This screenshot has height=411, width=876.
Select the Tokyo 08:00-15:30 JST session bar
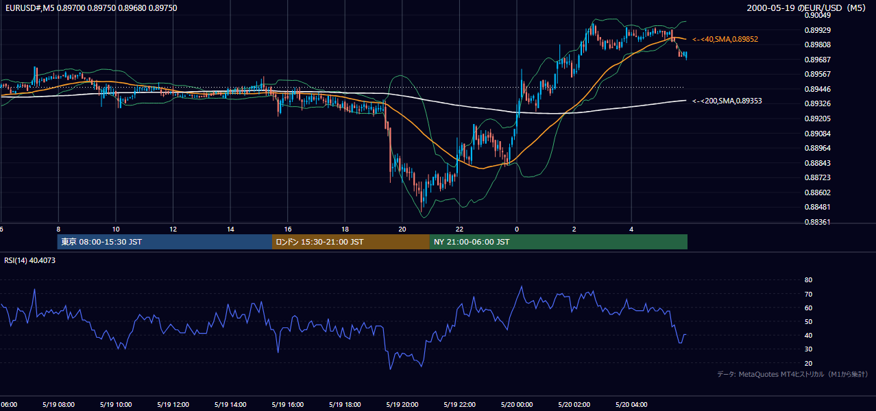click(x=165, y=242)
